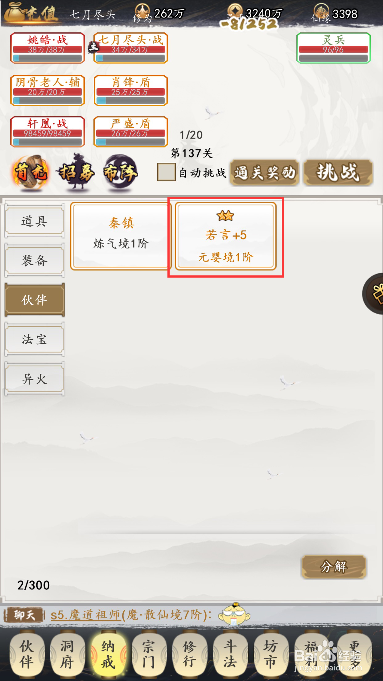The image size is (383, 681).
Task: Open the 宗门 lantern in the bottom bar
Action: [149, 654]
